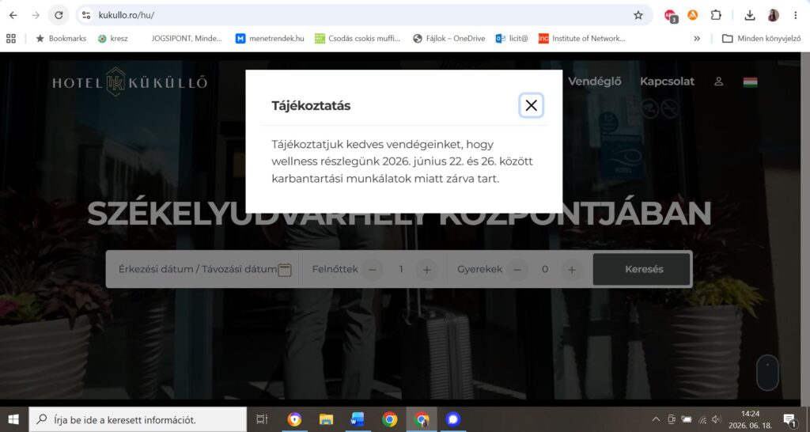Open the first Chrome taskbar icon
The image size is (810, 432).
(x=389, y=419)
